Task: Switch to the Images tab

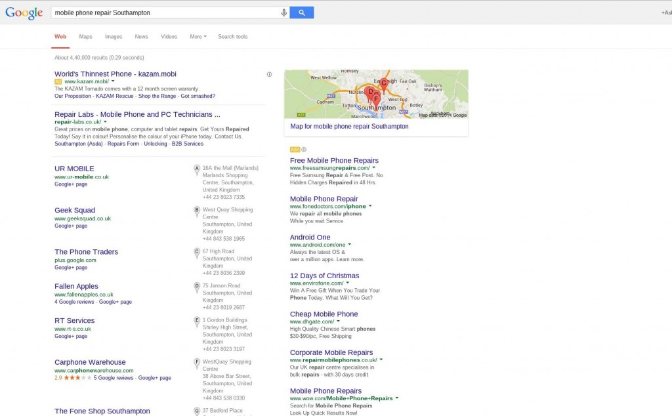Action: (114, 37)
